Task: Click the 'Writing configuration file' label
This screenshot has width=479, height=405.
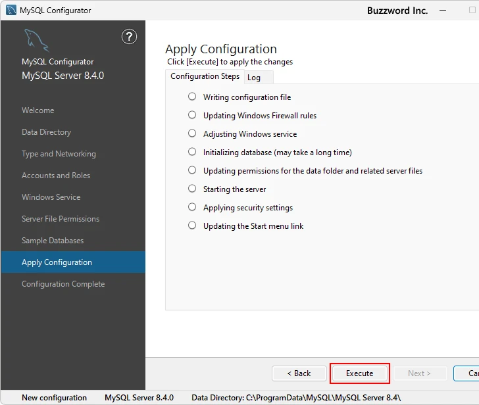Action: tap(247, 97)
